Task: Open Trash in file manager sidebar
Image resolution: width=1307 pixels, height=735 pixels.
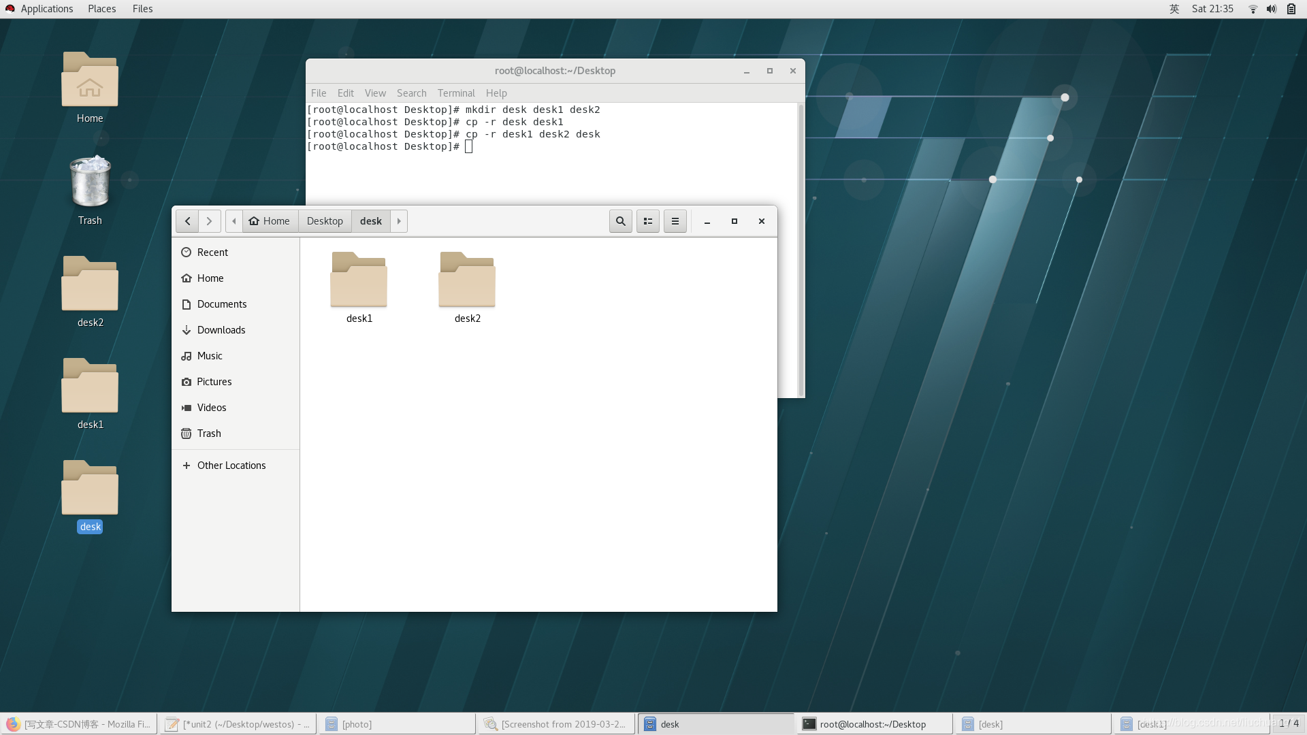Action: click(x=236, y=434)
